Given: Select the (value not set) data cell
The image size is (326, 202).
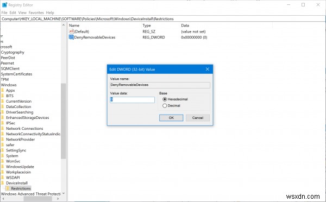Looking at the screenshot, I should pyautogui.click(x=193, y=31).
